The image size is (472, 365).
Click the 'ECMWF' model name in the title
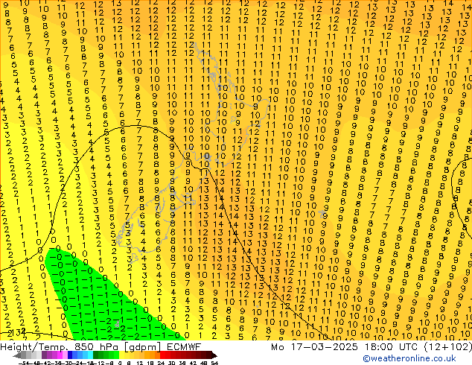point(184,347)
